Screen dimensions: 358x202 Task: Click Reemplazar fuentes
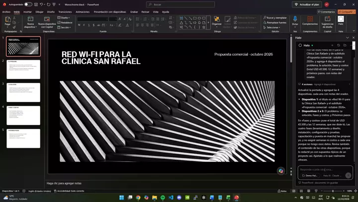coord(274,22)
